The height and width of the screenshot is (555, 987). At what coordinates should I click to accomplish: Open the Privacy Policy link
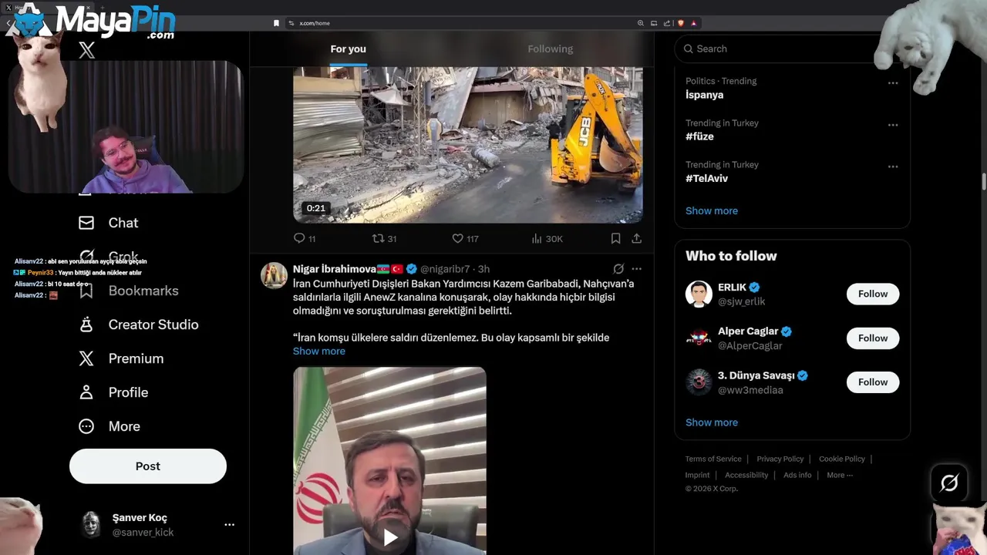click(780, 459)
